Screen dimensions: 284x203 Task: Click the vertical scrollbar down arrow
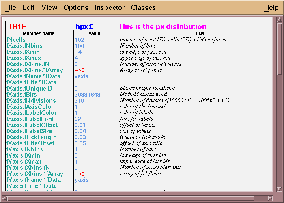279,189
